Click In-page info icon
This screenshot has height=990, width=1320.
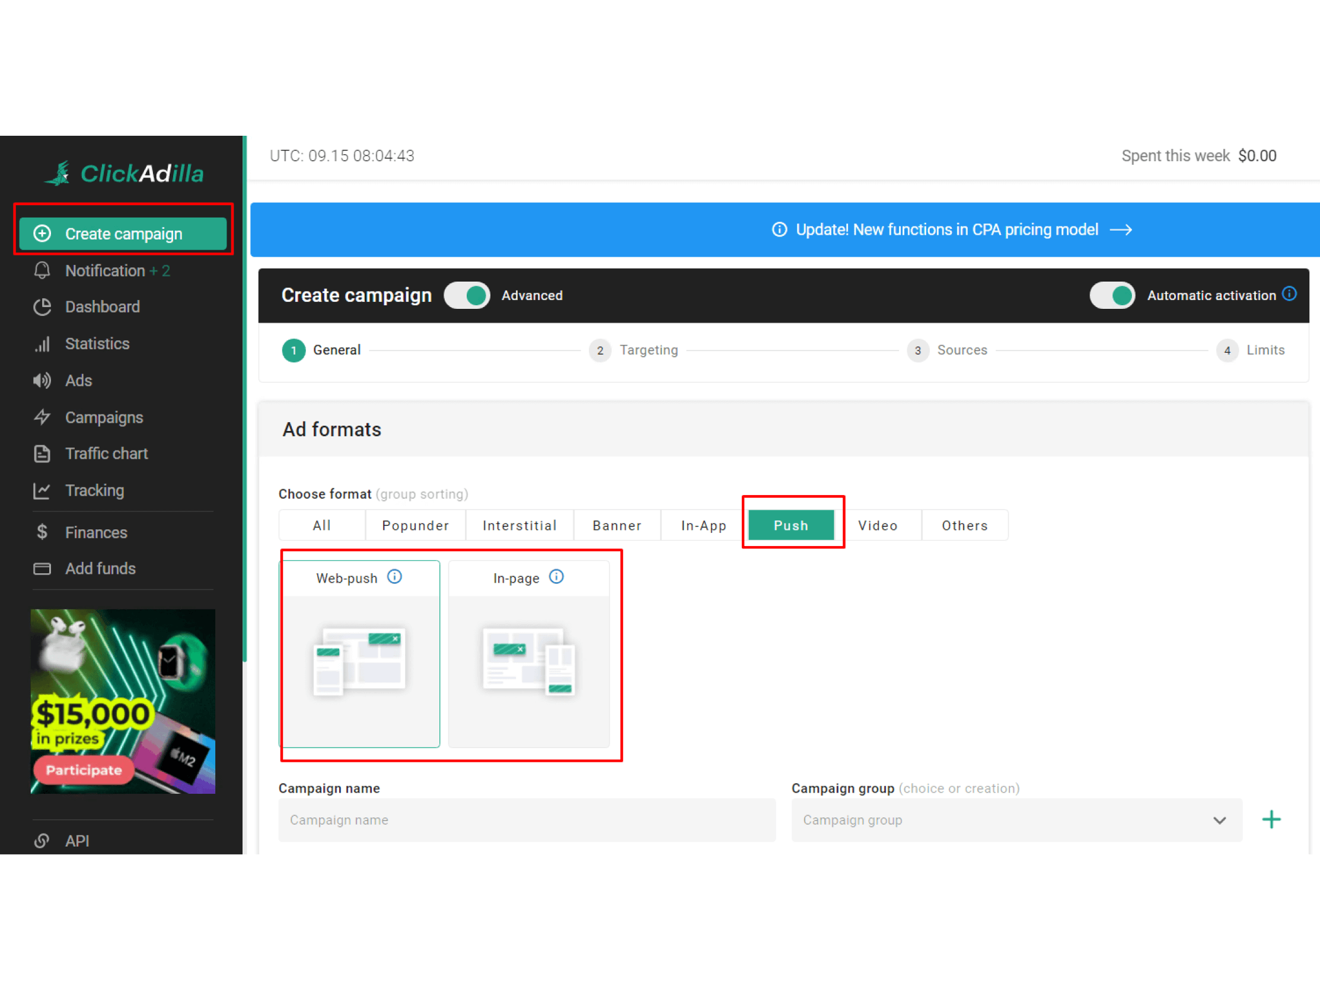556,577
